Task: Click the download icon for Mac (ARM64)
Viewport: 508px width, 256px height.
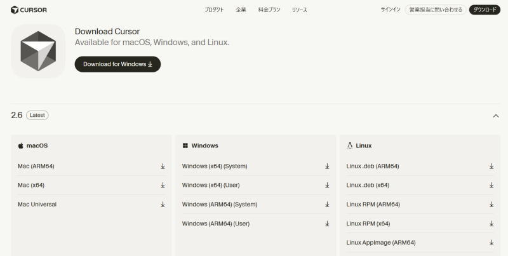Action: [163, 166]
